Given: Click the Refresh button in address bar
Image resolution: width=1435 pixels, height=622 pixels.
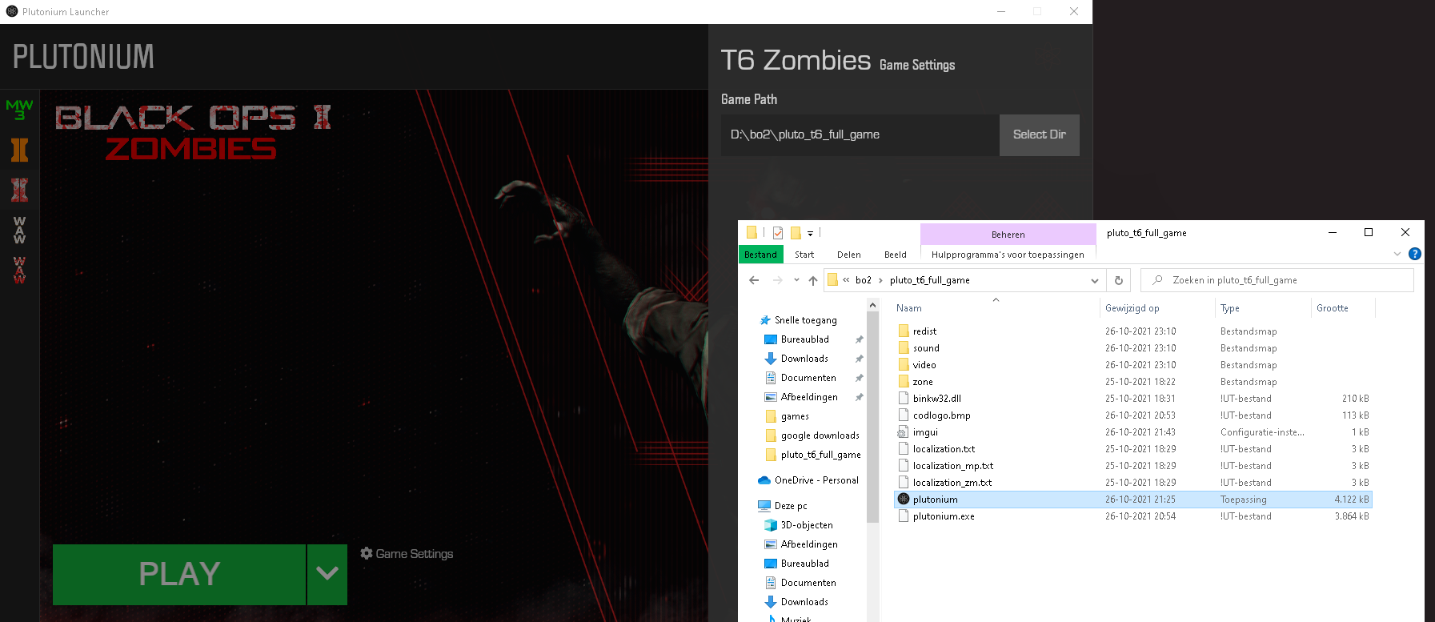Looking at the screenshot, I should pos(1119,280).
